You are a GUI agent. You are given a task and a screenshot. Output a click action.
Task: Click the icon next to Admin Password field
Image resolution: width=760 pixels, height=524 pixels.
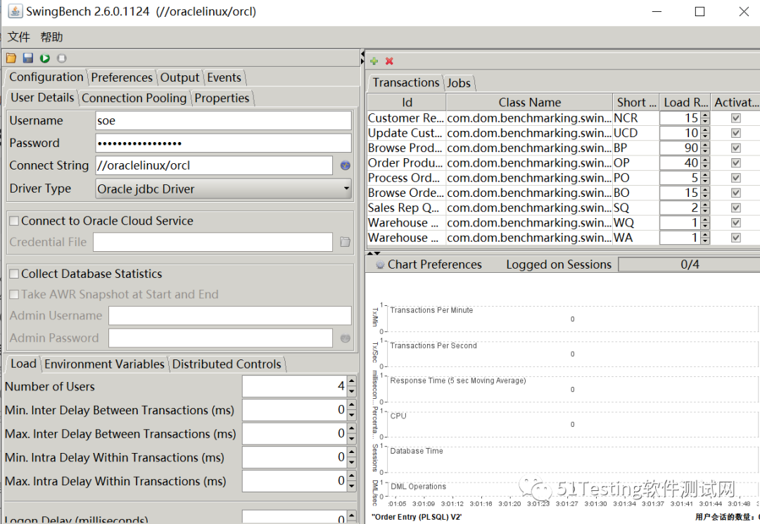pos(345,338)
